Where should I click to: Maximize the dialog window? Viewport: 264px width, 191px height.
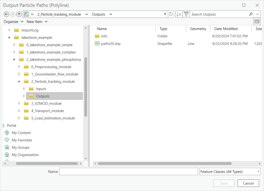tap(244, 5)
